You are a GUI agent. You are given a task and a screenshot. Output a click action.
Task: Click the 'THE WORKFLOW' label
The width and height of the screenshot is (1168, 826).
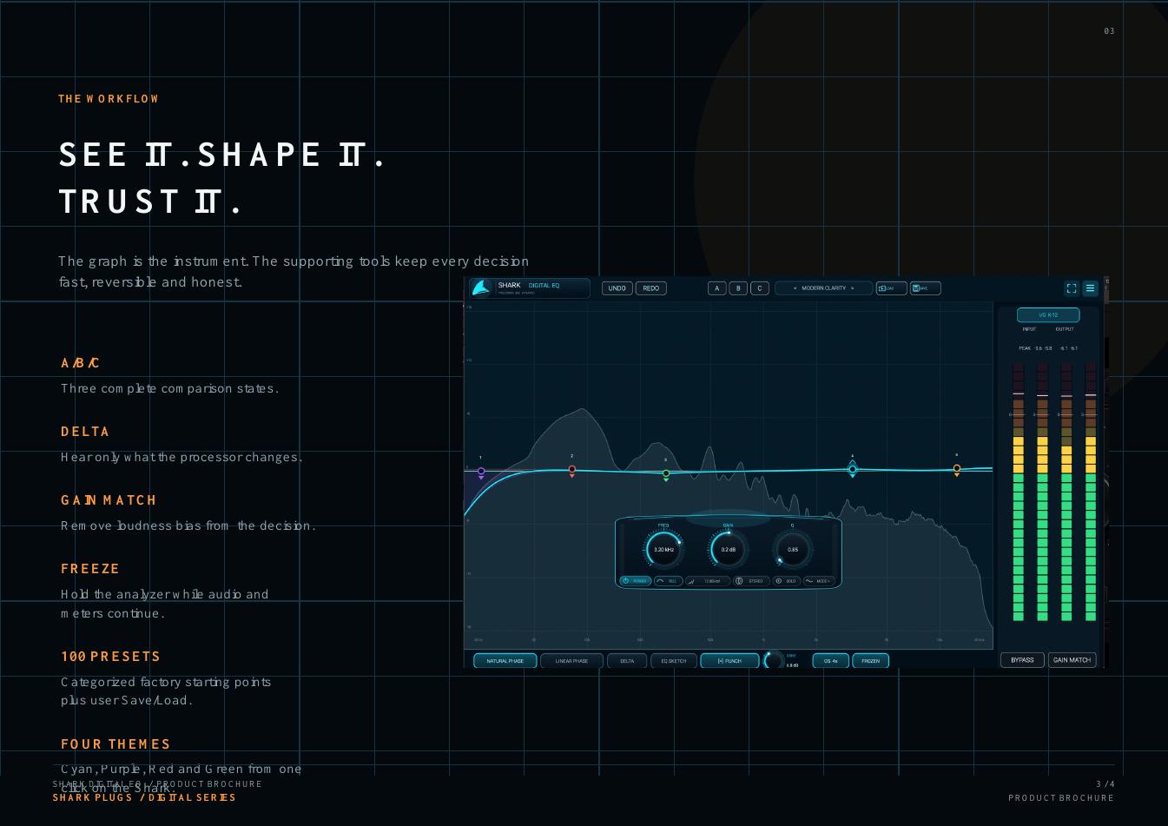pyautogui.click(x=109, y=99)
